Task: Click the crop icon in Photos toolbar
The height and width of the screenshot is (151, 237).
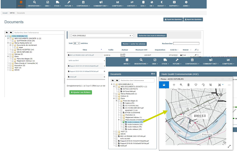Action: [x=211, y=85]
